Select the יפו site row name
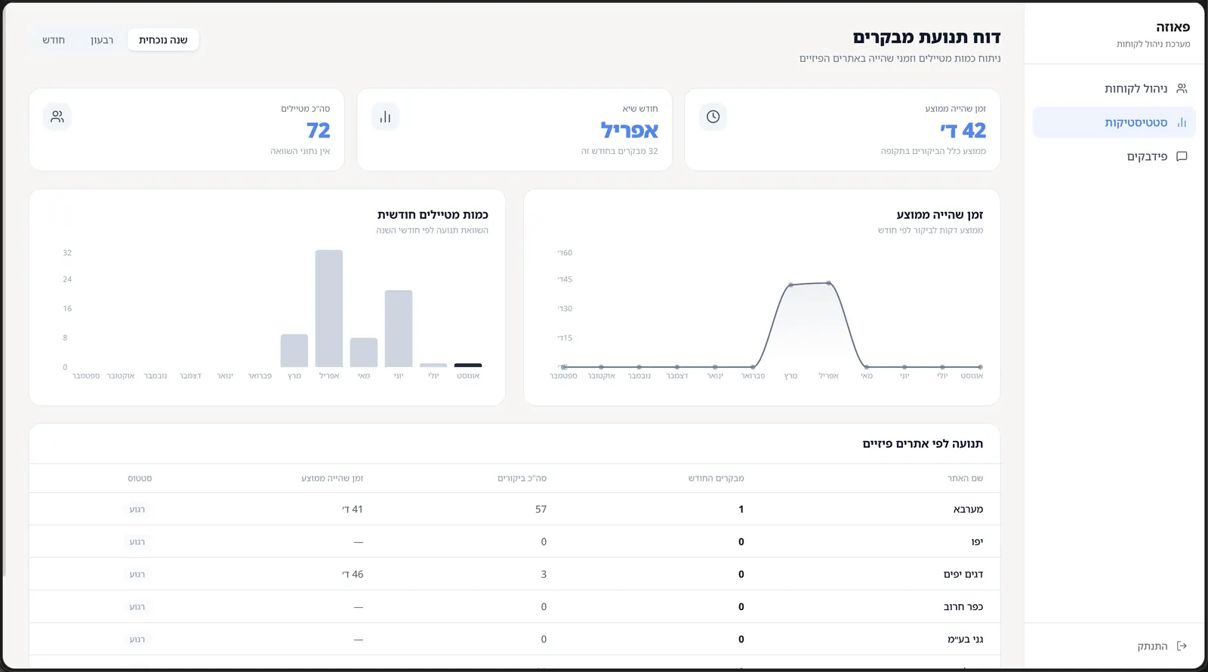Screen dimensions: 1208x672 click(977, 541)
